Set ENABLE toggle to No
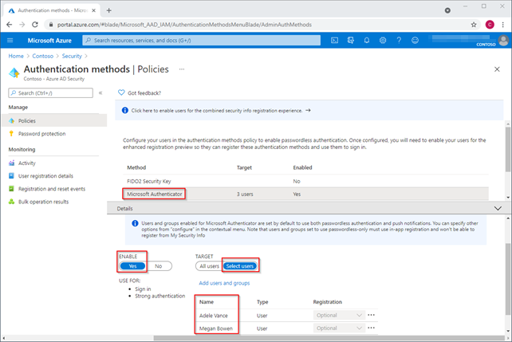The height and width of the screenshot is (342, 512). [158, 266]
